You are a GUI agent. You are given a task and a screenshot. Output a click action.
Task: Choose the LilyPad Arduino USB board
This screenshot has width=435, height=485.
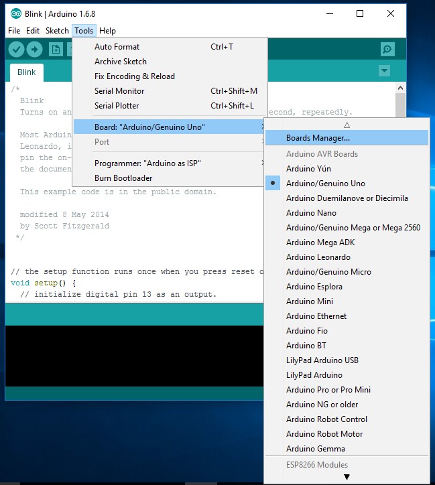pyautogui.click(x=347, y=360)
